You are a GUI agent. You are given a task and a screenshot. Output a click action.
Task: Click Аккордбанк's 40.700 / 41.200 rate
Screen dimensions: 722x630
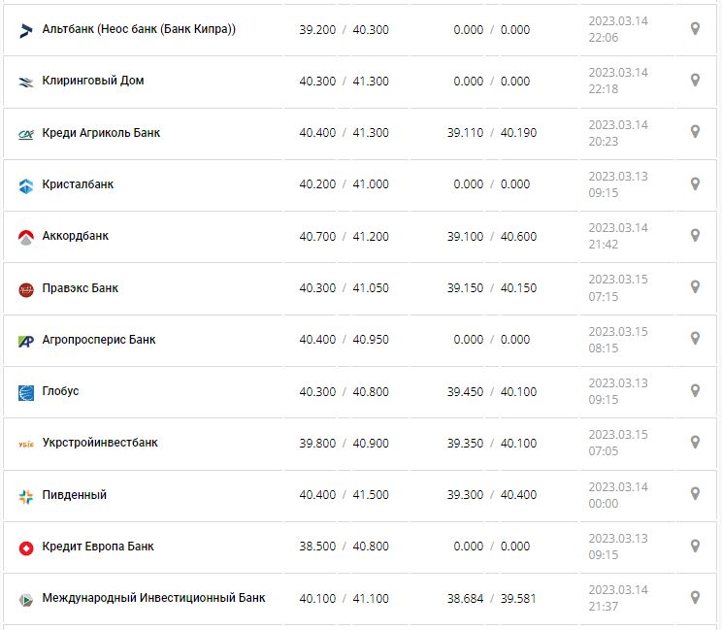point(344,236)
